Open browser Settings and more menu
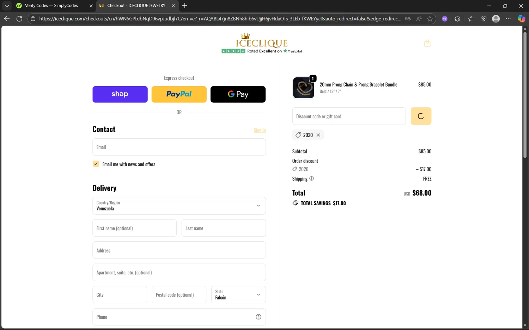This screenshot has width=529, height=330. point(508,19)
